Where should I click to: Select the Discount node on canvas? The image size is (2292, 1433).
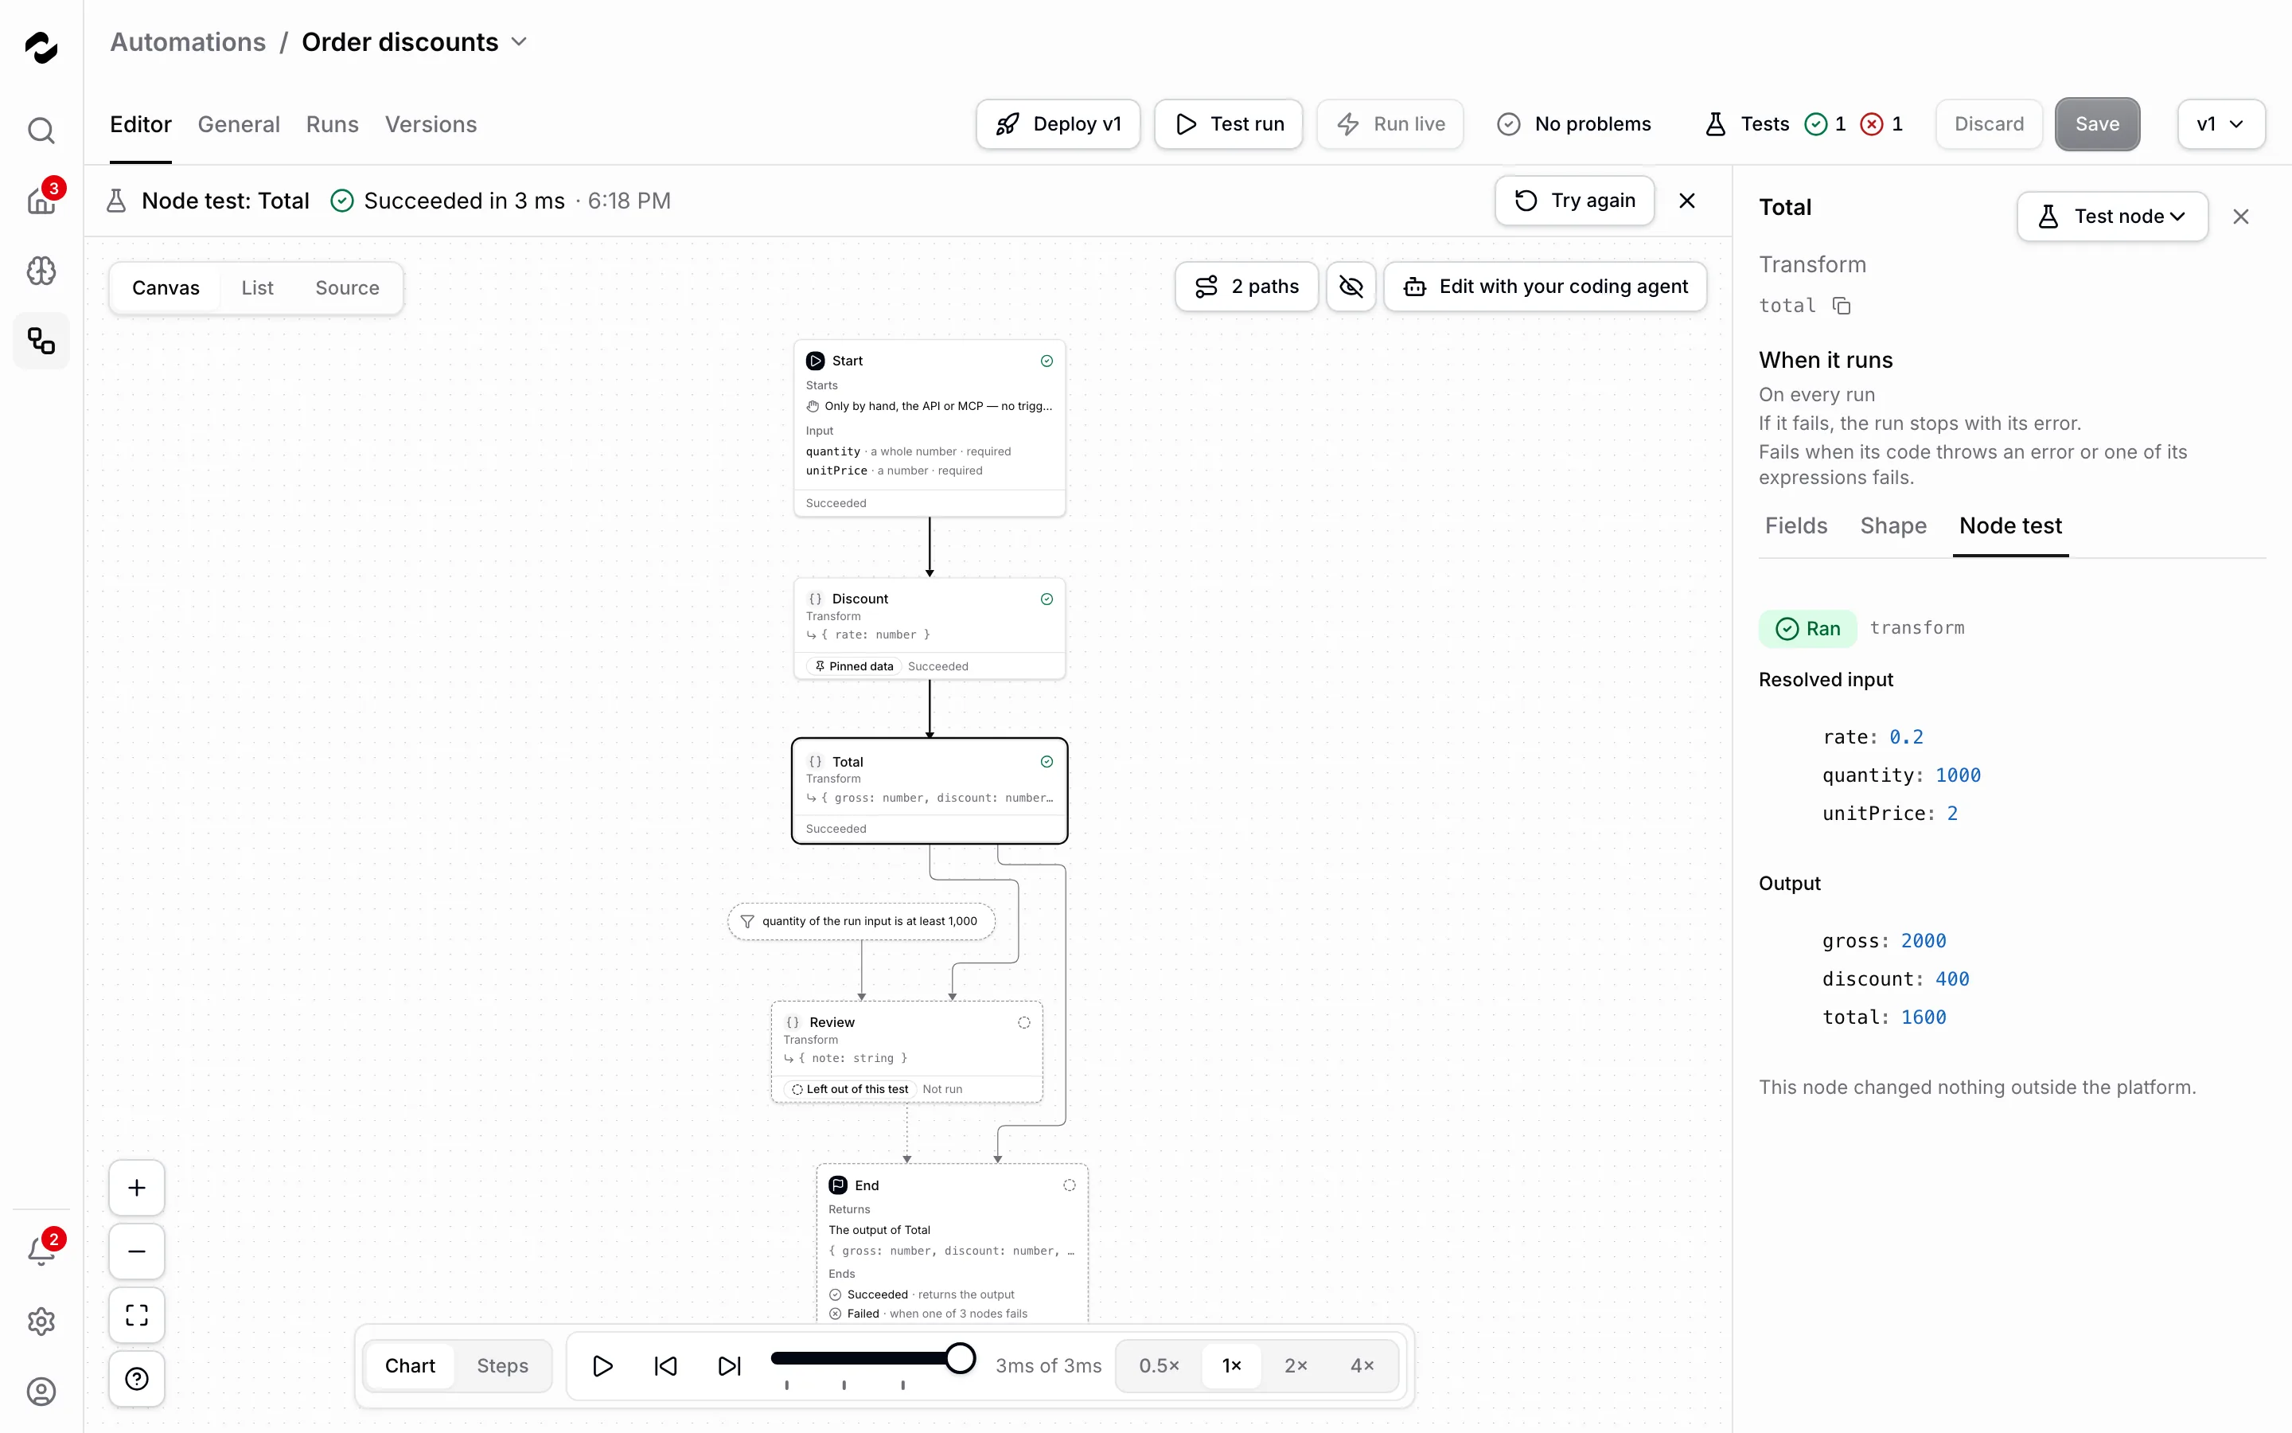click(x=929, y=628)
